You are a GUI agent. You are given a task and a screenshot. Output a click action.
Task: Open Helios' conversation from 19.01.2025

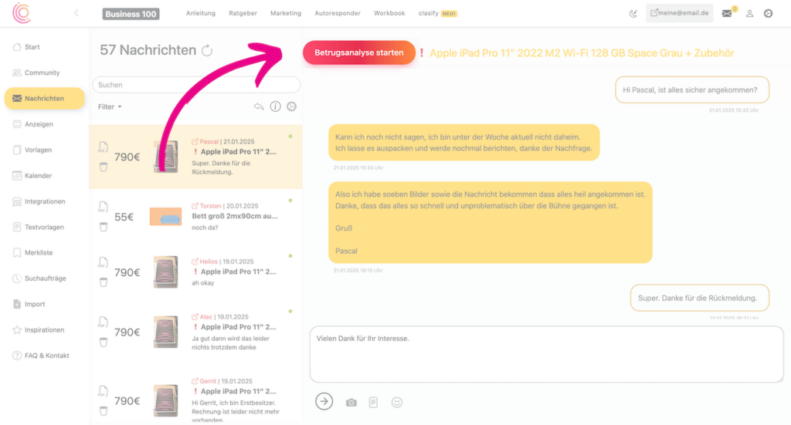pos(195,272)
